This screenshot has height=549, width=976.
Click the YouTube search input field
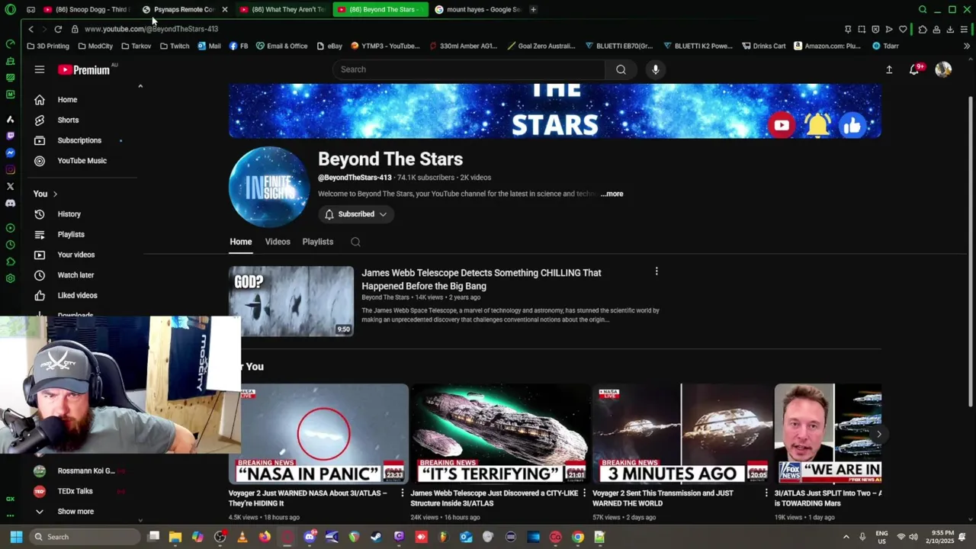(469, 69)
